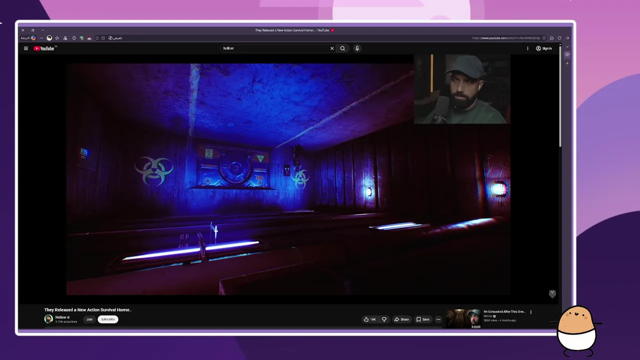Dislike the video with thumbs down
The image size is (640, 360).
pos(384,319)
